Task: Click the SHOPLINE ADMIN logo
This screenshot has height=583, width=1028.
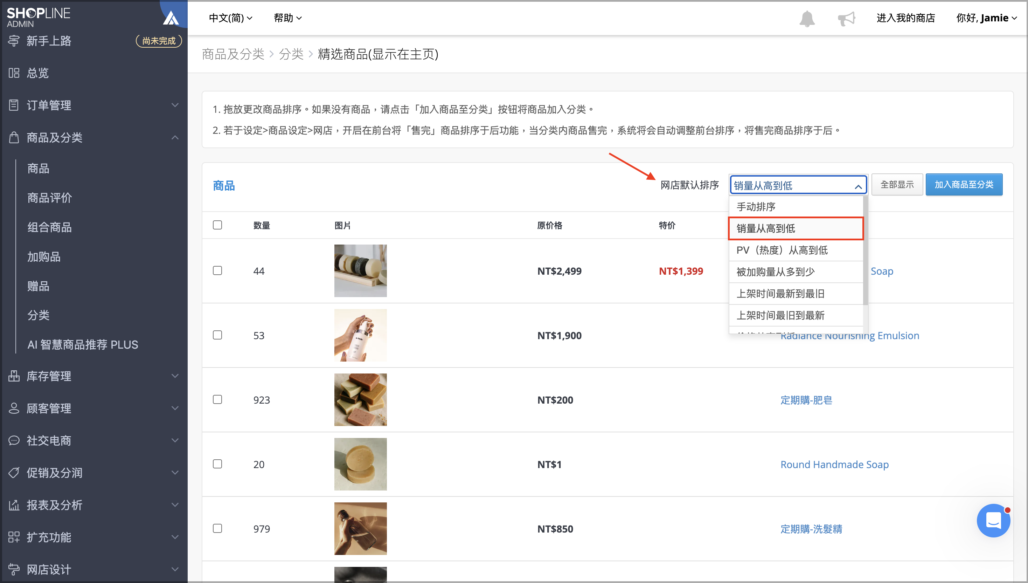Action: [x=39, y=17]
